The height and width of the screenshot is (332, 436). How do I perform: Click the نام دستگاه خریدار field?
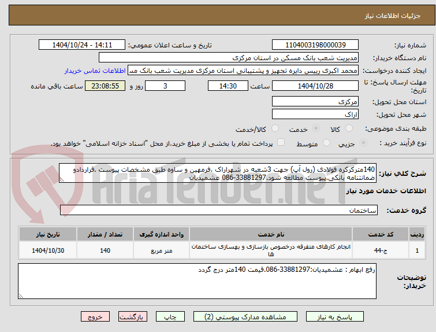229,58
